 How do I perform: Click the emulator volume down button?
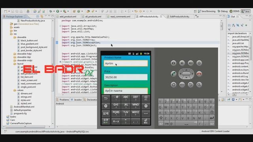pyautogui.click(x=182, y=63)
